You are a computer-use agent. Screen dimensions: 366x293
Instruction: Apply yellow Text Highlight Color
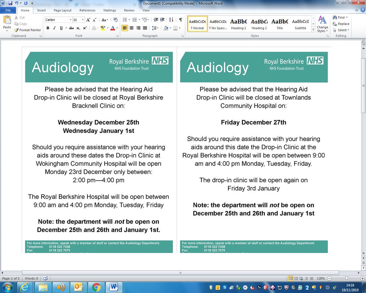(103, 28)
